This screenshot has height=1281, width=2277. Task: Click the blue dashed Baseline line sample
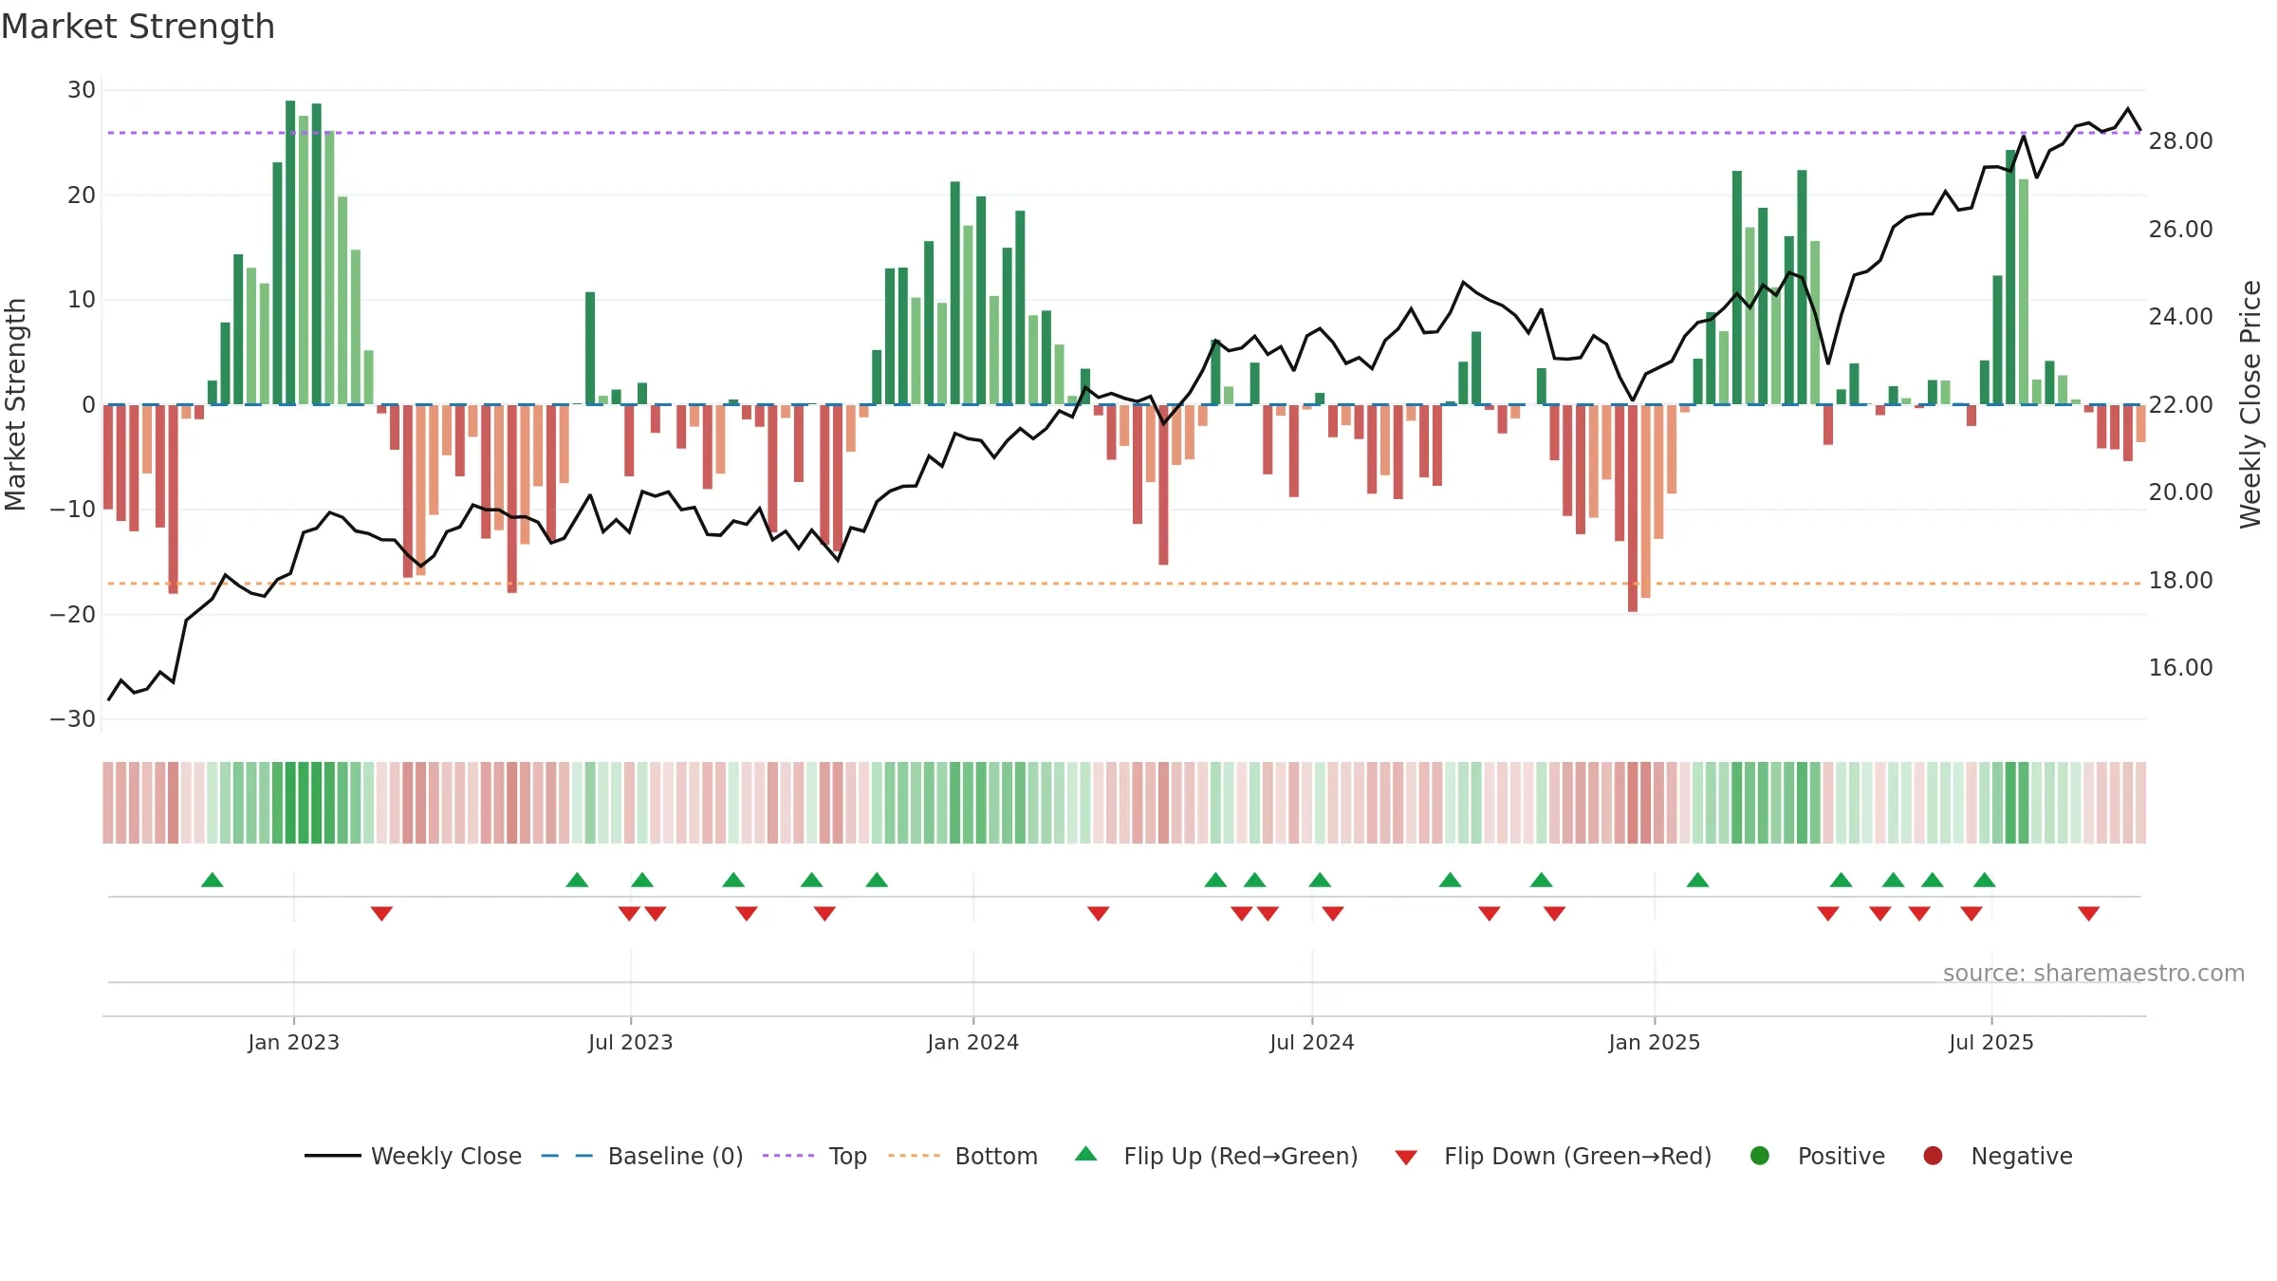click(x=567, y=1156)
